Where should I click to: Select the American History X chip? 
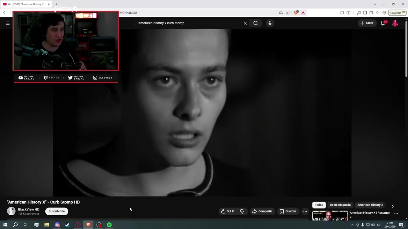coord(370,205)
